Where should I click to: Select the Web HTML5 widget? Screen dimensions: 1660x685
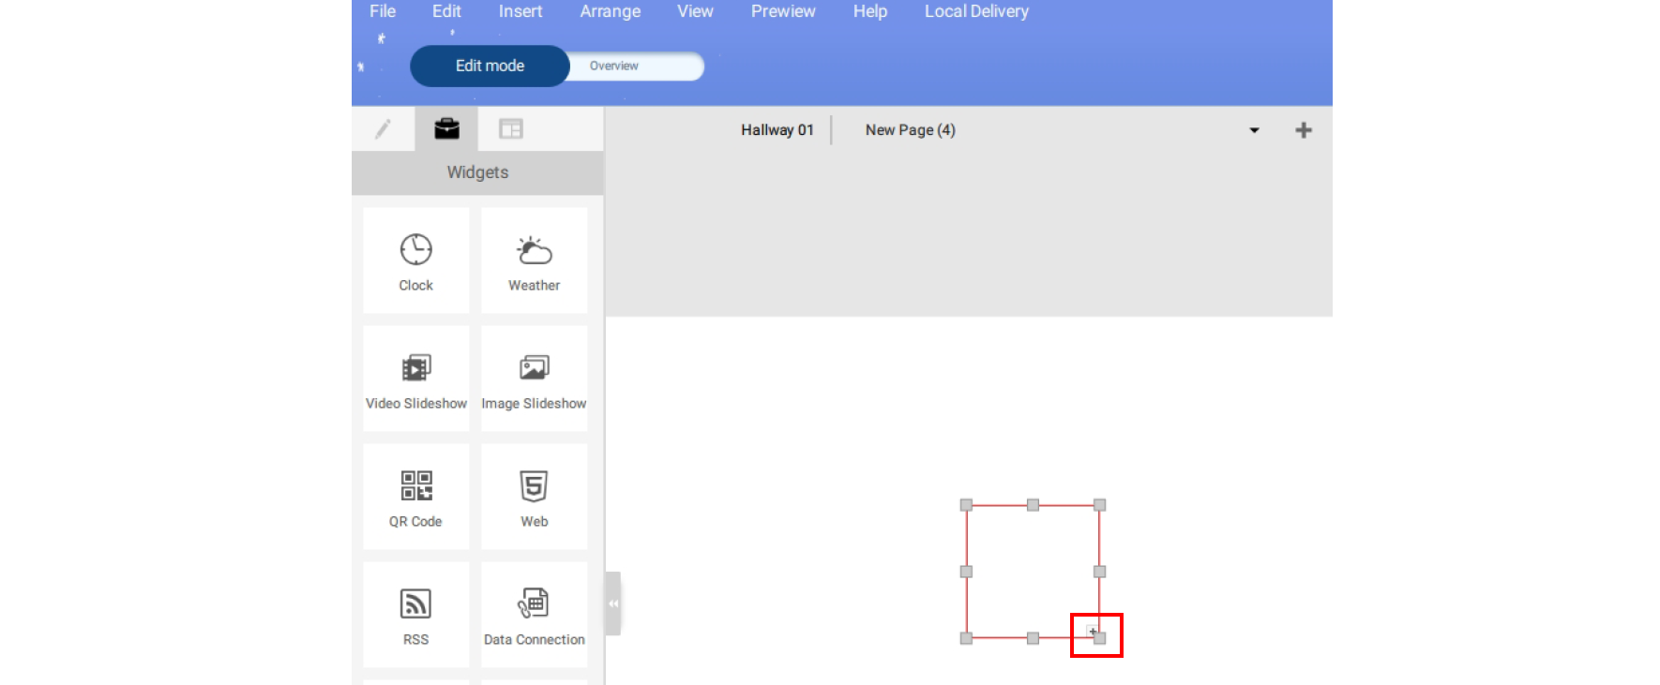[534, 497]
